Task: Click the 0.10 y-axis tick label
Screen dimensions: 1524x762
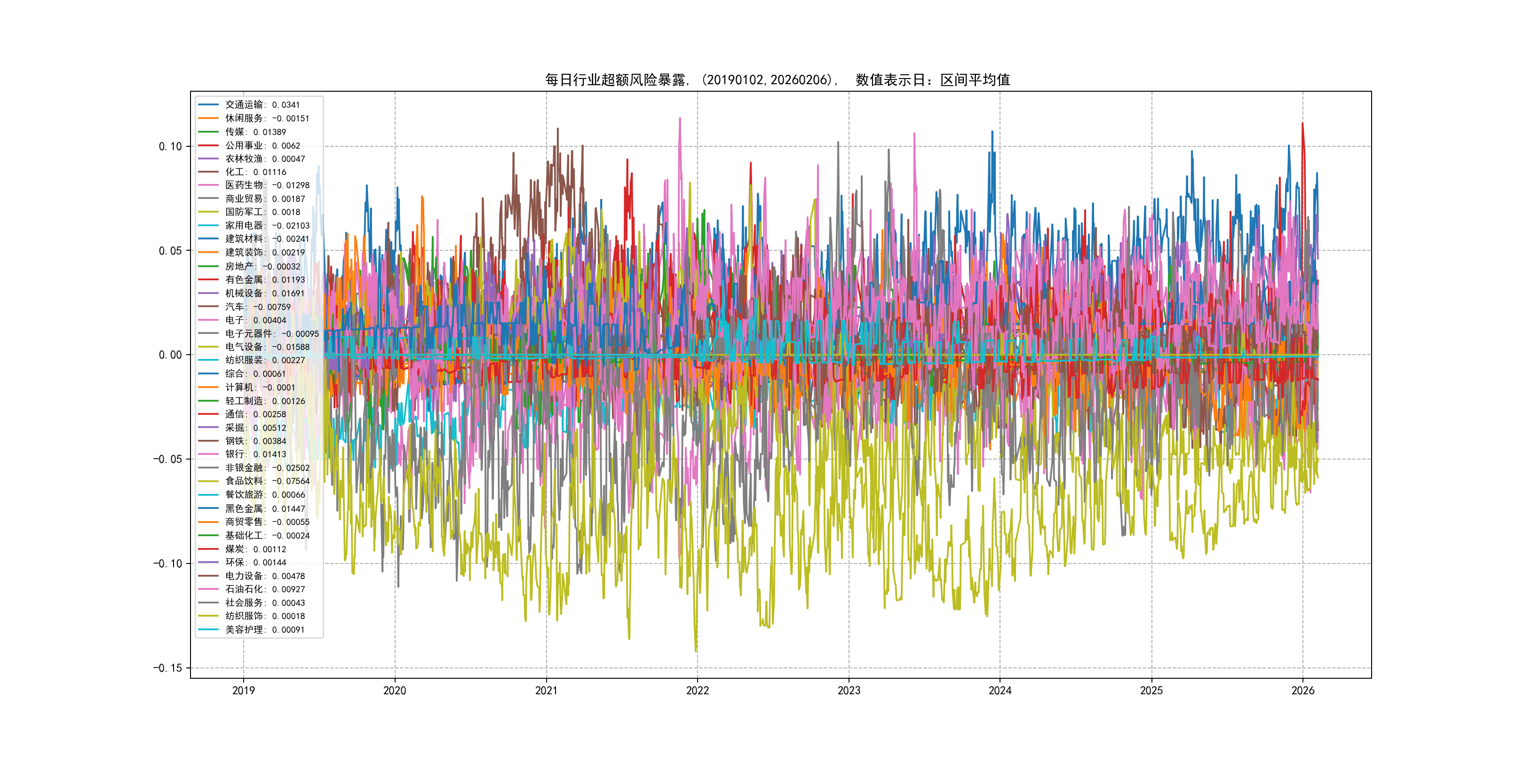Action: point(170,146)
